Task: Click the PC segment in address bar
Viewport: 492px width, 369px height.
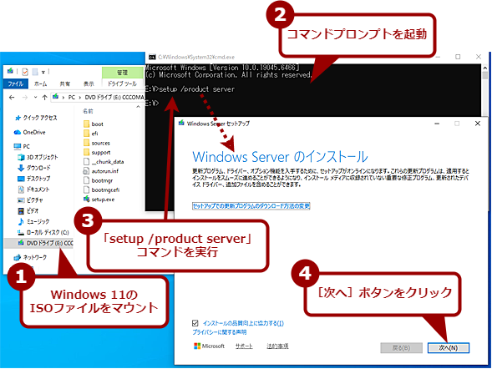Action: point(72,98)
